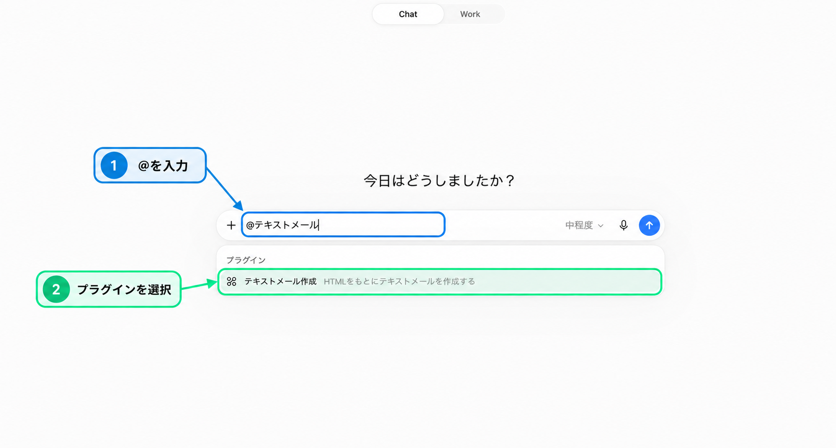Focus the message input containing @テキストメール
This screenshot has width=836, height=448.
pos(343,224)
